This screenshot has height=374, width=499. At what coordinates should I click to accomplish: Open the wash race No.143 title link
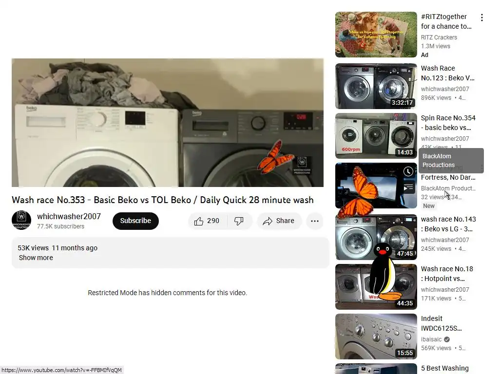pos(448,224)
